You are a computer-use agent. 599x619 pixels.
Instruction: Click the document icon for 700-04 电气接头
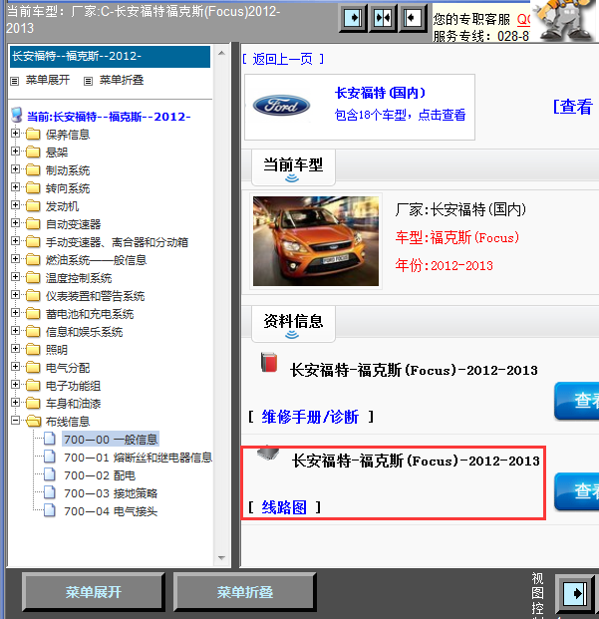(49, 510)
